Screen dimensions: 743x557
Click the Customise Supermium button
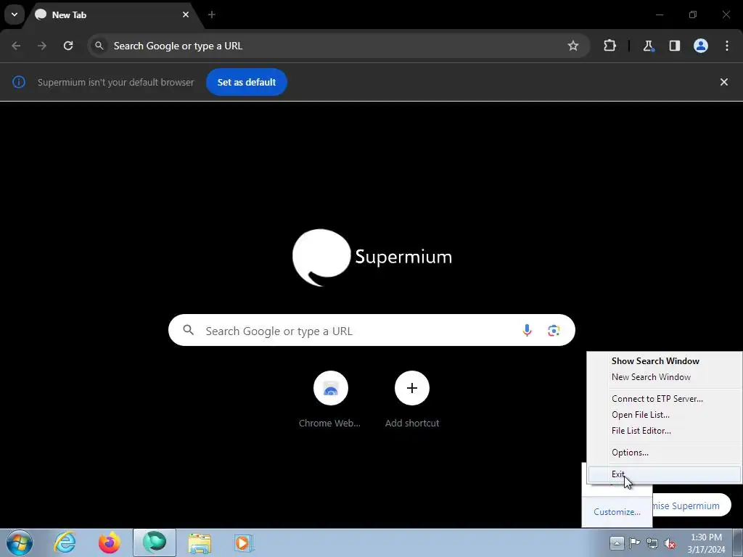click(x=691, y=506)
